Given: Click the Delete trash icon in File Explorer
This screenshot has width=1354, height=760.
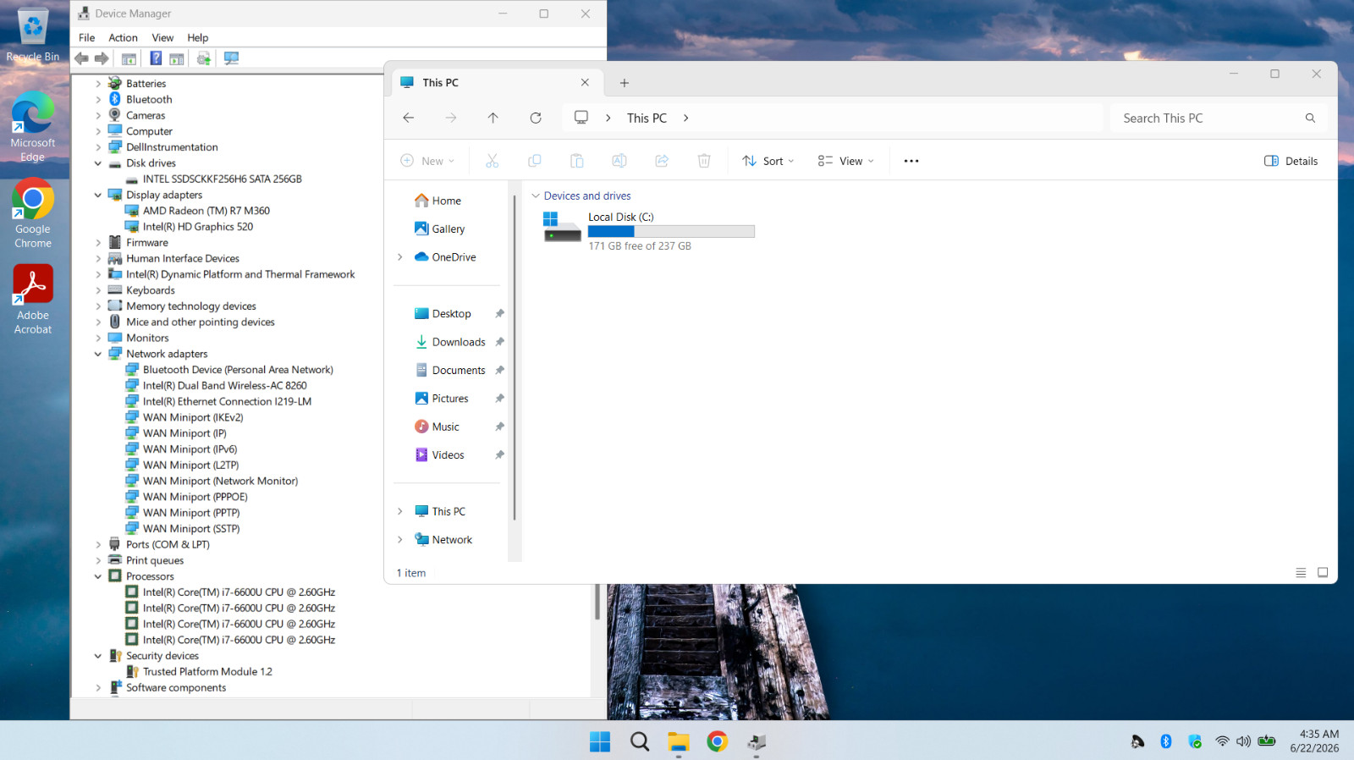Looking at the screenshot, I should coord(704,161).
